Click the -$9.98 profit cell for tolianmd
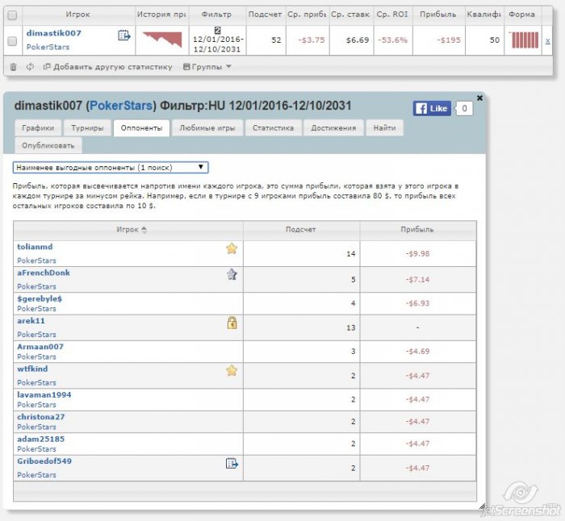The image size is (565, 521). [x=417, y=254]
